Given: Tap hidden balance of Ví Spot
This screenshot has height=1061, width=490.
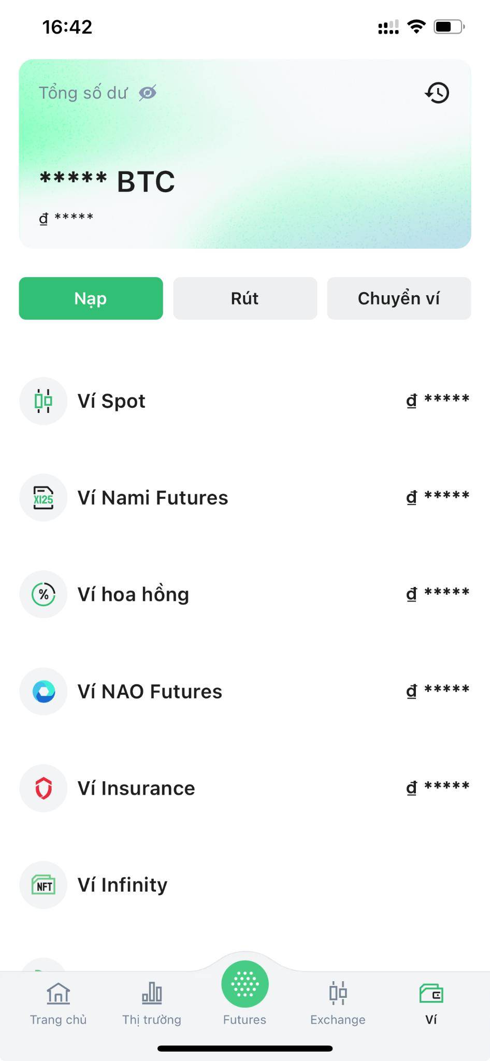Looking at the screenshot, I should [x=438, y=400].
